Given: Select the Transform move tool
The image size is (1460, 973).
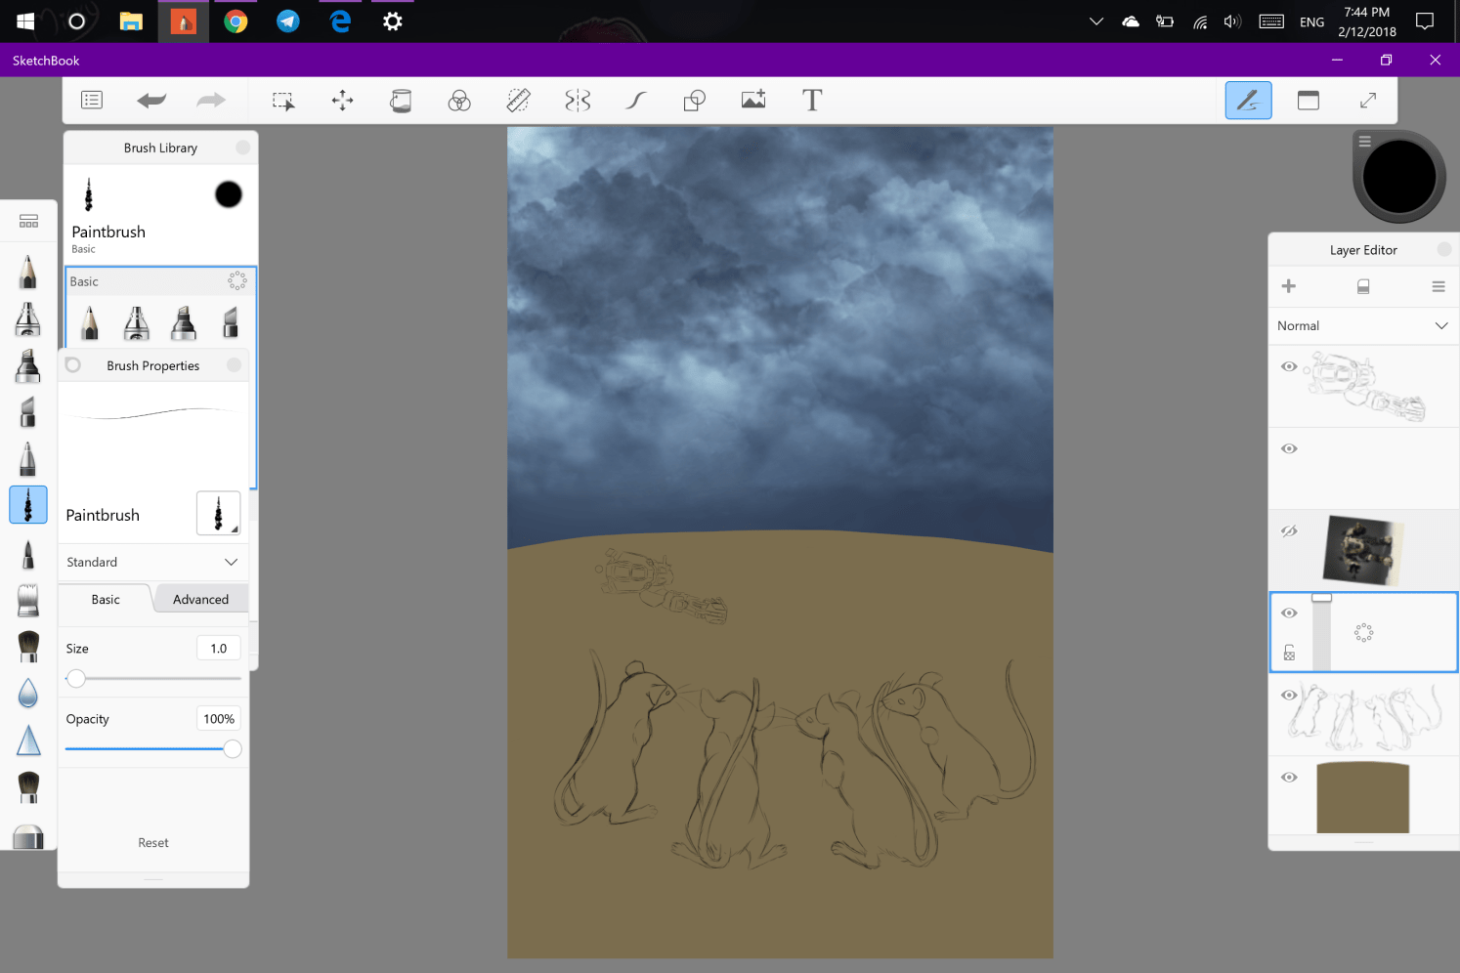Looking at the screenshot, I should coord(342,100).
